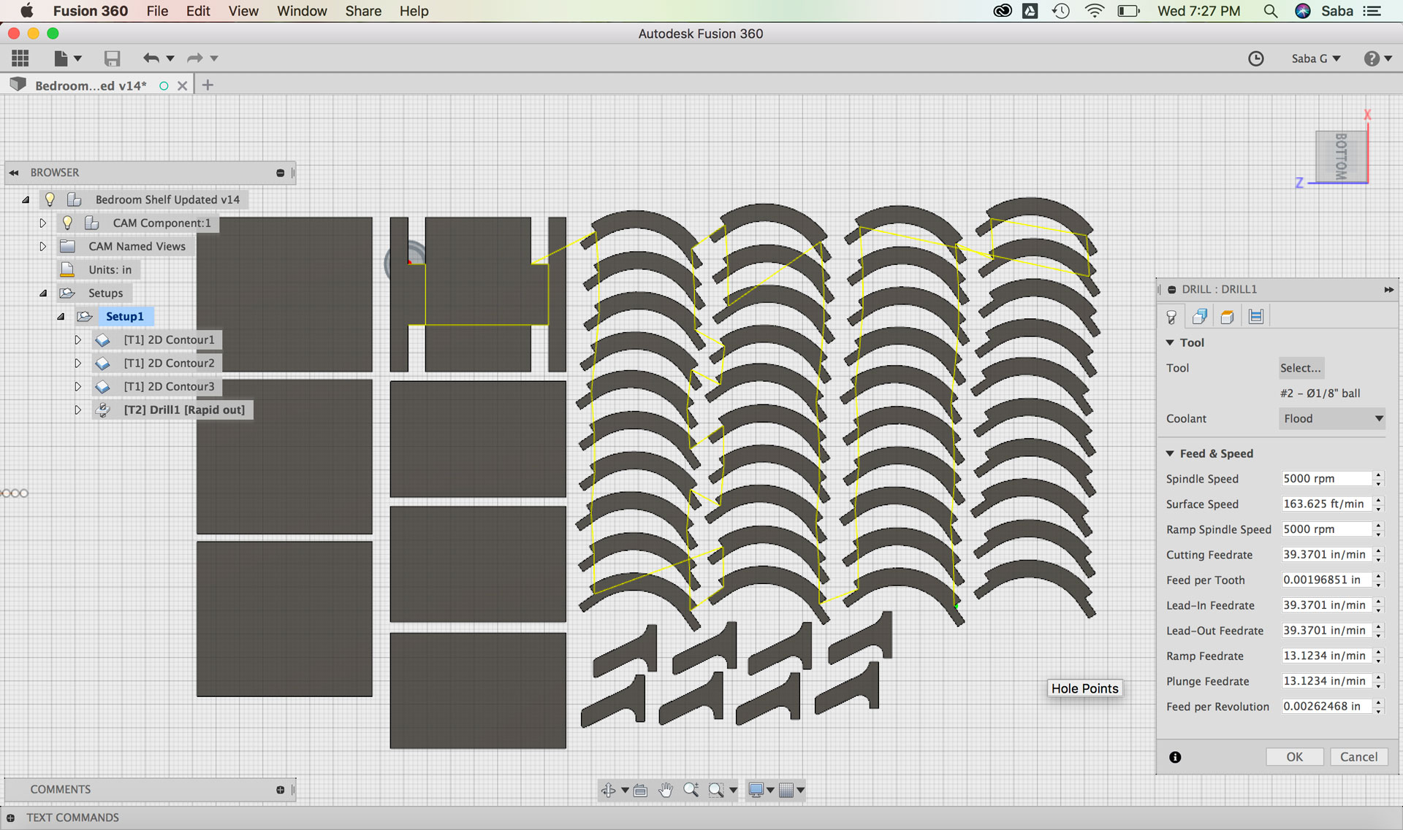The image size is (1403, 830).
Task: Click the Spindle Speed input field
Action: [x=1326, y=479]
